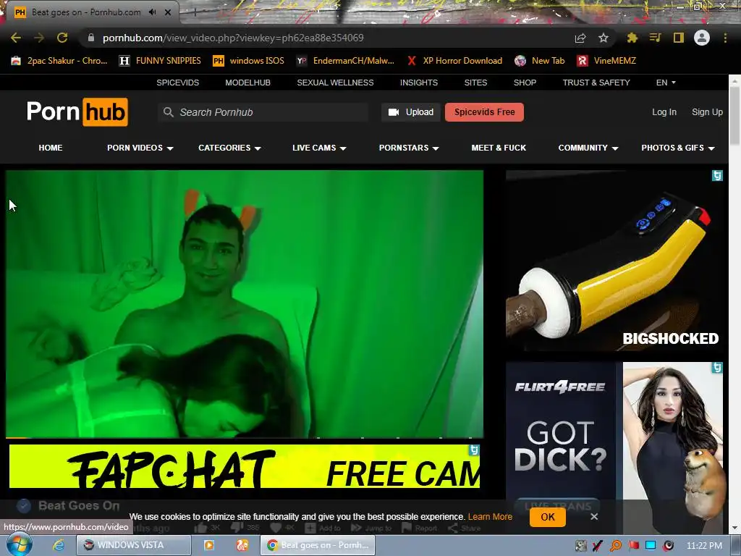Mute the tab using the speaker icon

(x=152, y=12)
